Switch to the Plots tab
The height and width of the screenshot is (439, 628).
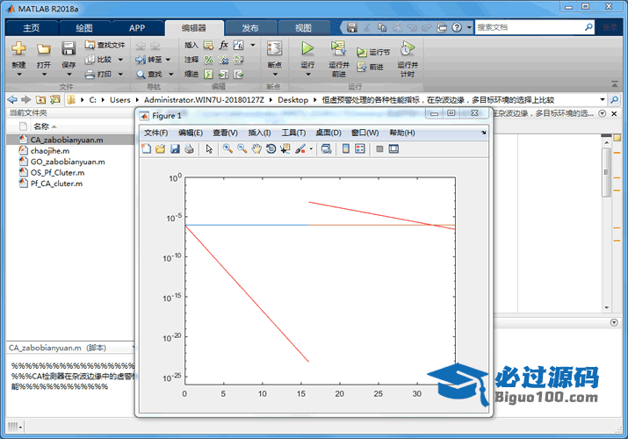(x=84, y=28)
